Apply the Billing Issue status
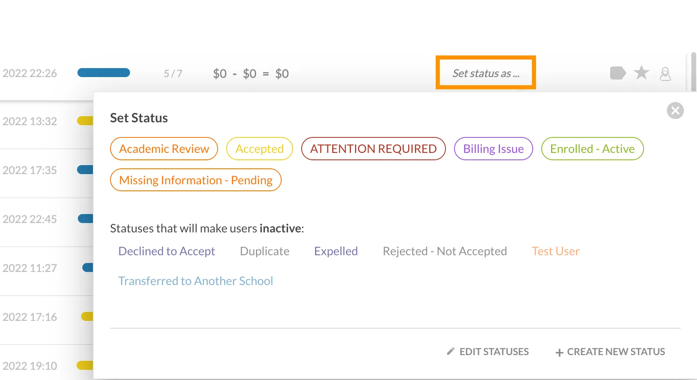Viewport: 697px width, 380px height. (493, 149)
